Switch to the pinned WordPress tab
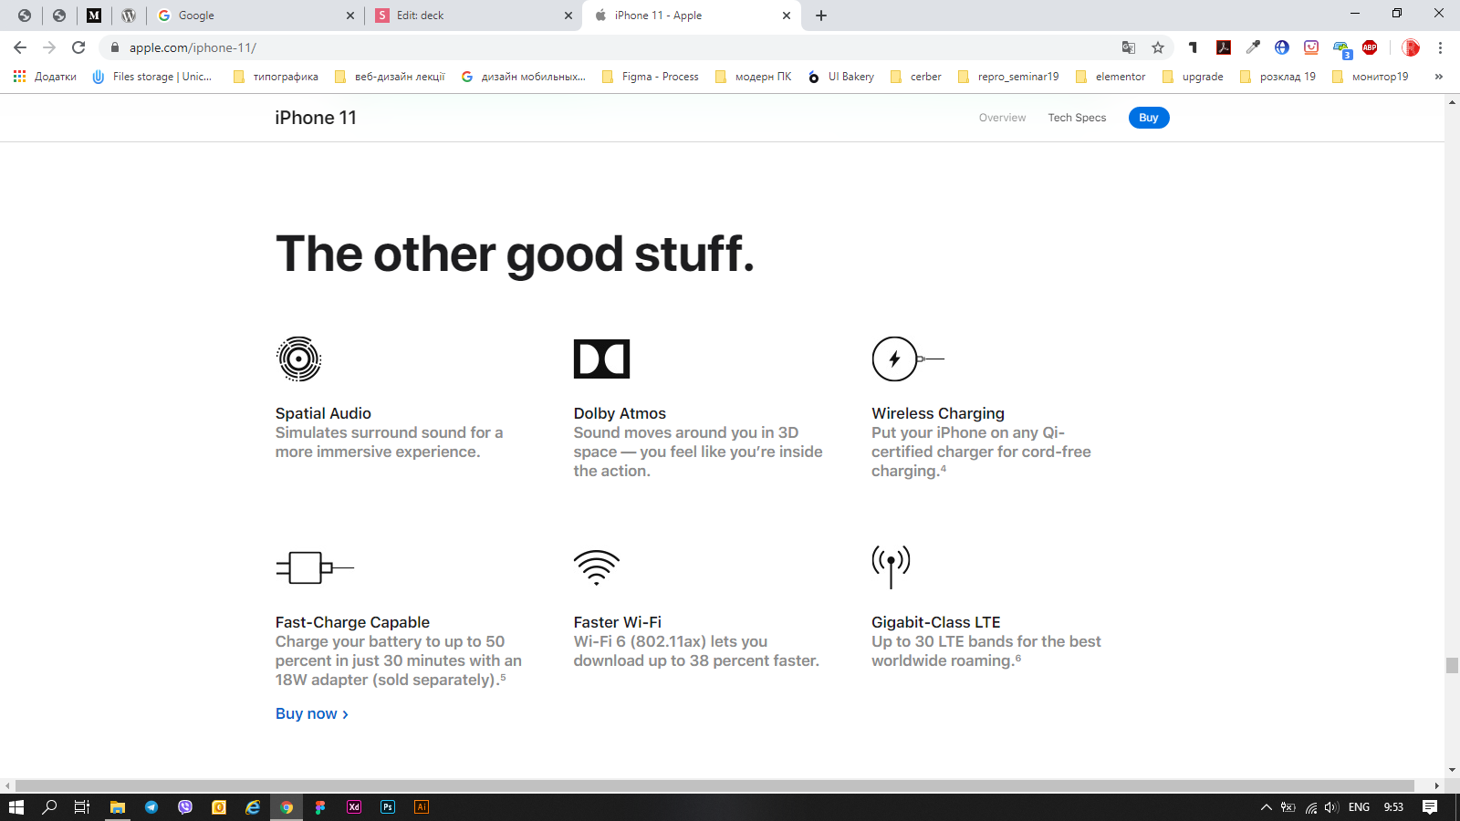 129,16
